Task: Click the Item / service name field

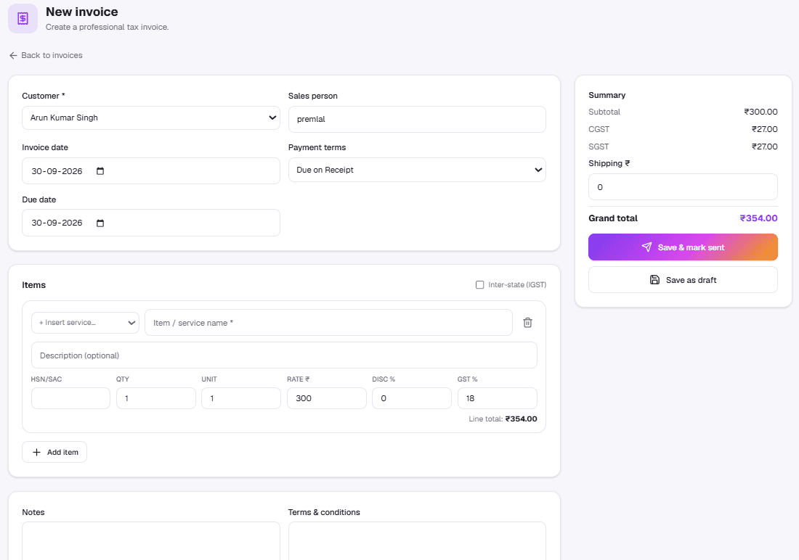Action: pos(328,323)
